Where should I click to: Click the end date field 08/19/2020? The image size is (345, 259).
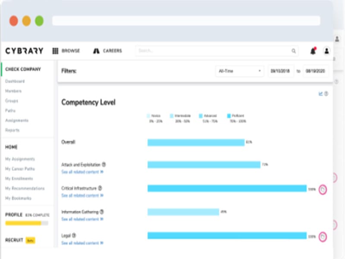click(316, 71)
